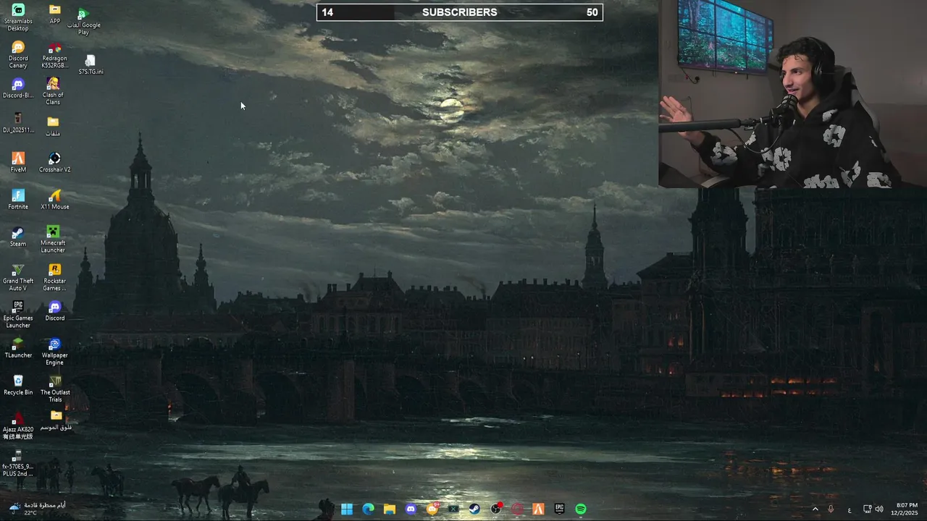Open the فلوق الموسم folder

coord(56,420)
